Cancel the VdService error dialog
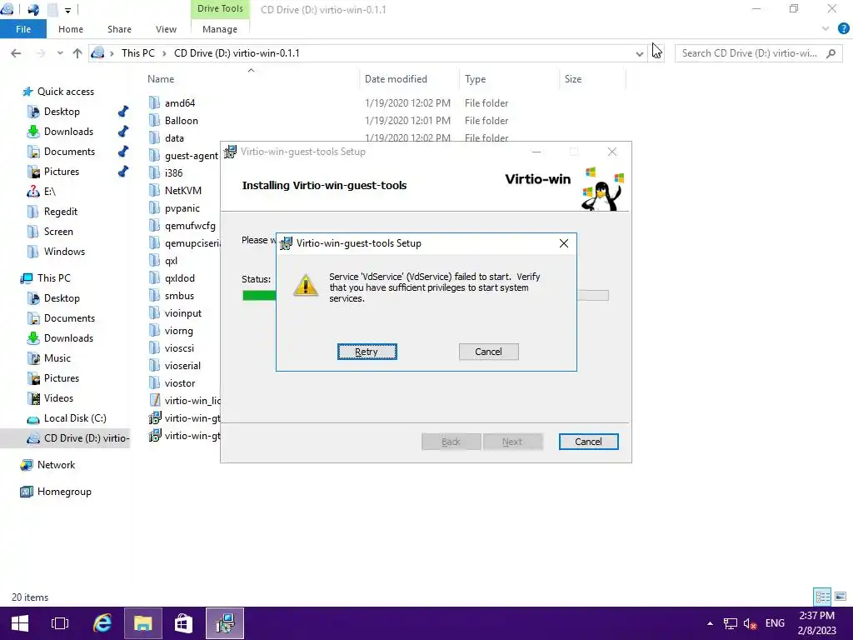This screenshot has height=640, width=853. tap(488, 352)
